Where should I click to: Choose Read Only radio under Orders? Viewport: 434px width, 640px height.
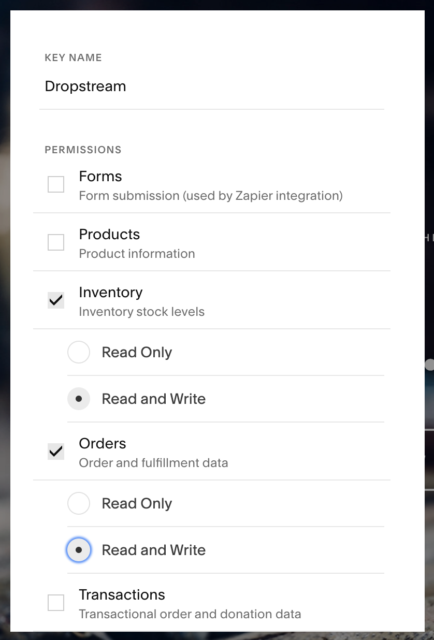pos(79,503)
